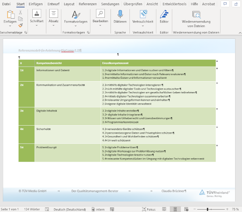Screen dimensions: 242x212
Task: Expand the Absatz dropdown
Action: (x=53, y=24)
